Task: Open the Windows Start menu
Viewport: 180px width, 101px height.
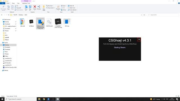Action: [x=2, y=99]
